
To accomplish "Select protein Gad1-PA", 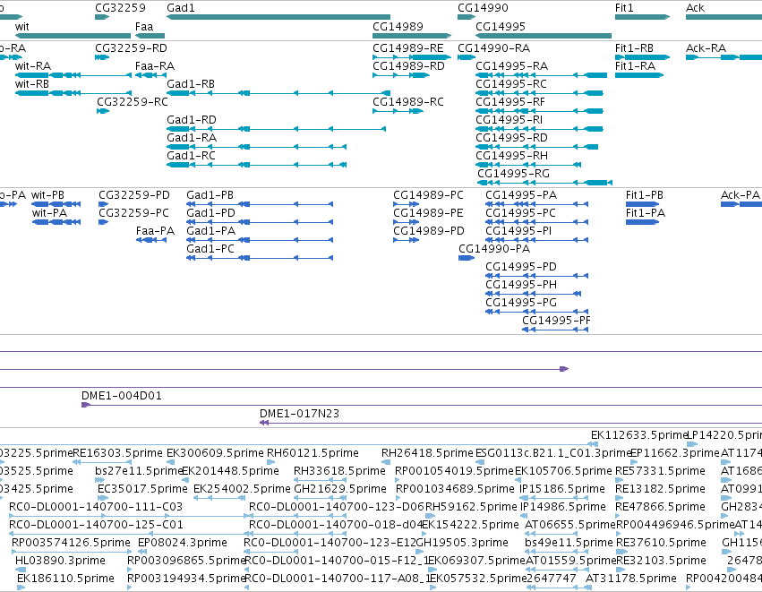I will (260, 240).
